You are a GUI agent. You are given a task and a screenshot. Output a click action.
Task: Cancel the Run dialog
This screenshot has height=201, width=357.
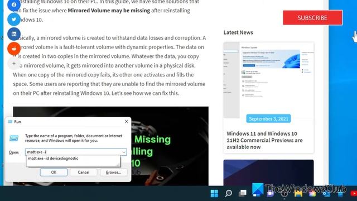click(x=84, y=173)
